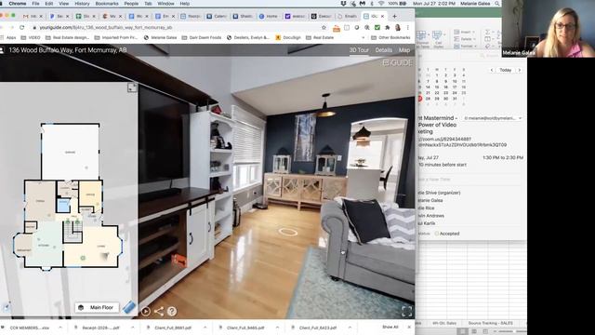Expand the floor plan minimap panel
Screen dimensions: 595x335
pos(132,87)
